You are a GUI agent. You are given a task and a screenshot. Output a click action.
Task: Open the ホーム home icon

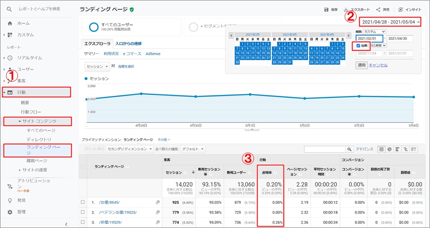coord(10,23)
